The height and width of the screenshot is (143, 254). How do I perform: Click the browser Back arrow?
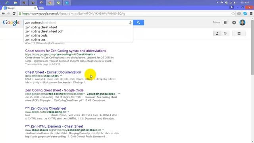tap(3, 14)
